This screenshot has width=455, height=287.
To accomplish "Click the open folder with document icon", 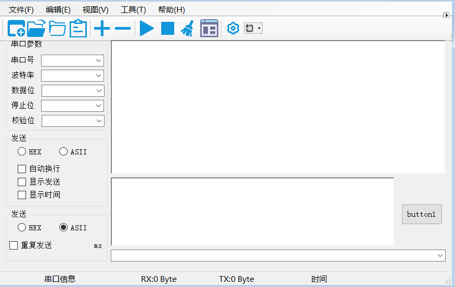I will [36, 29].
